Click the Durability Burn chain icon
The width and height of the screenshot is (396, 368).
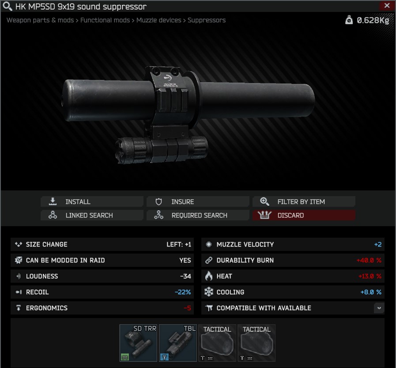[x=209, y=260]
